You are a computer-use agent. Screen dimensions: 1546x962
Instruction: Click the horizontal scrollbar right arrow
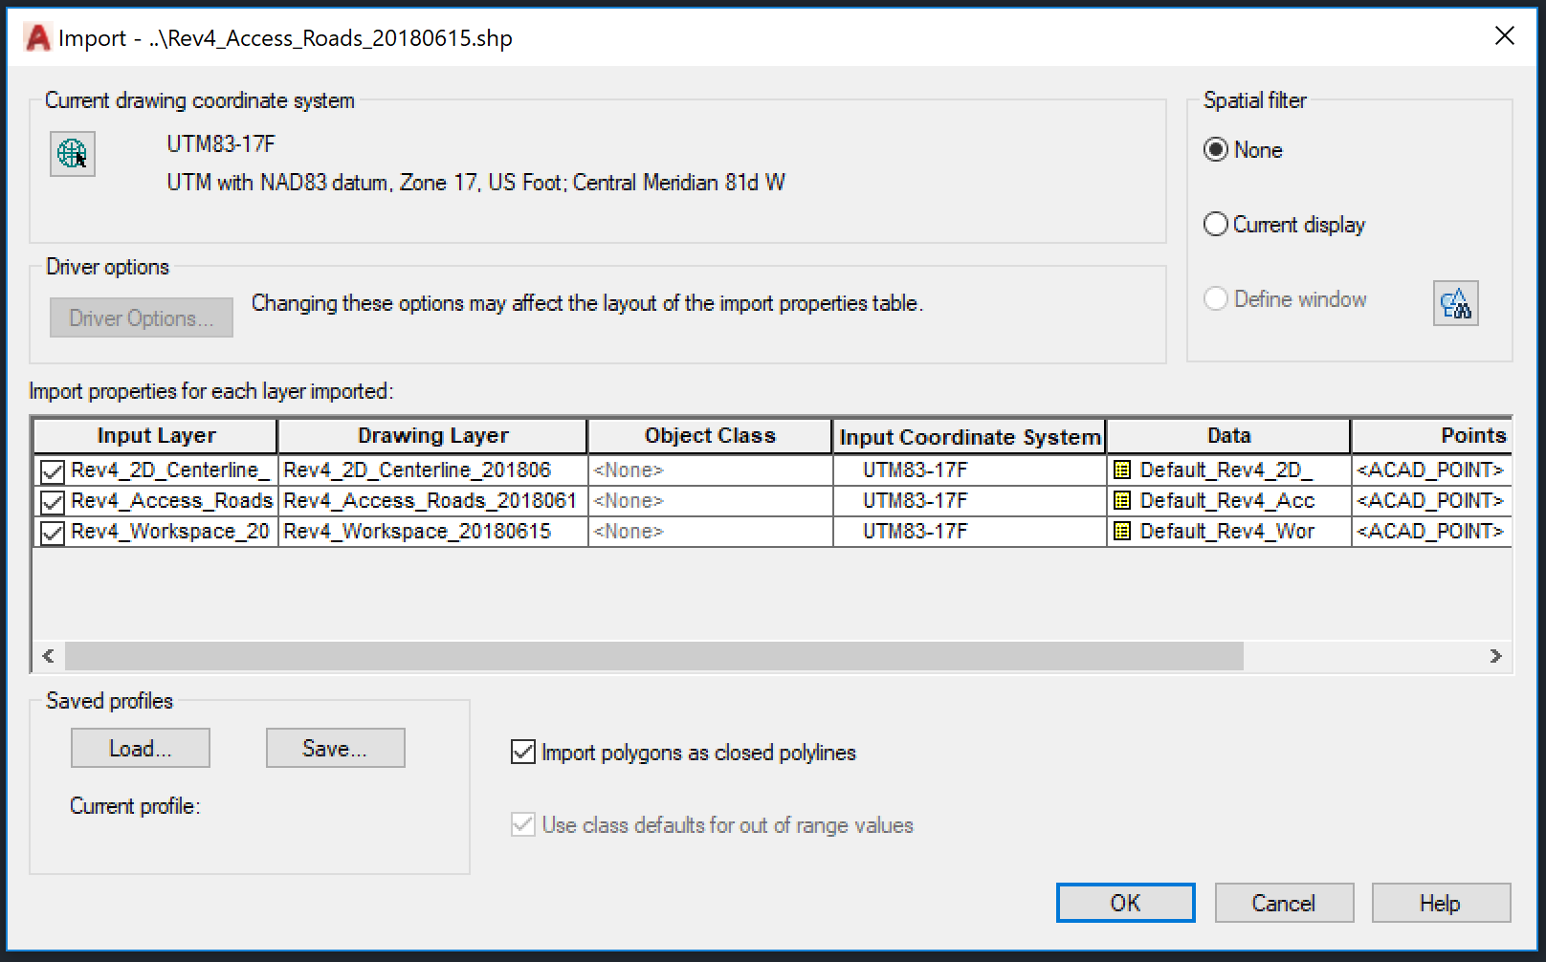1497,656
